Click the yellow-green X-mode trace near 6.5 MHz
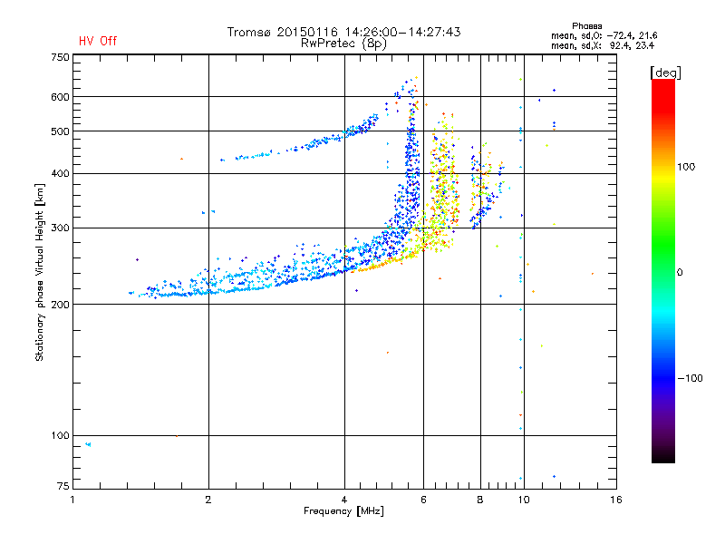Screen dimensions: 725x544 point(443,183)
